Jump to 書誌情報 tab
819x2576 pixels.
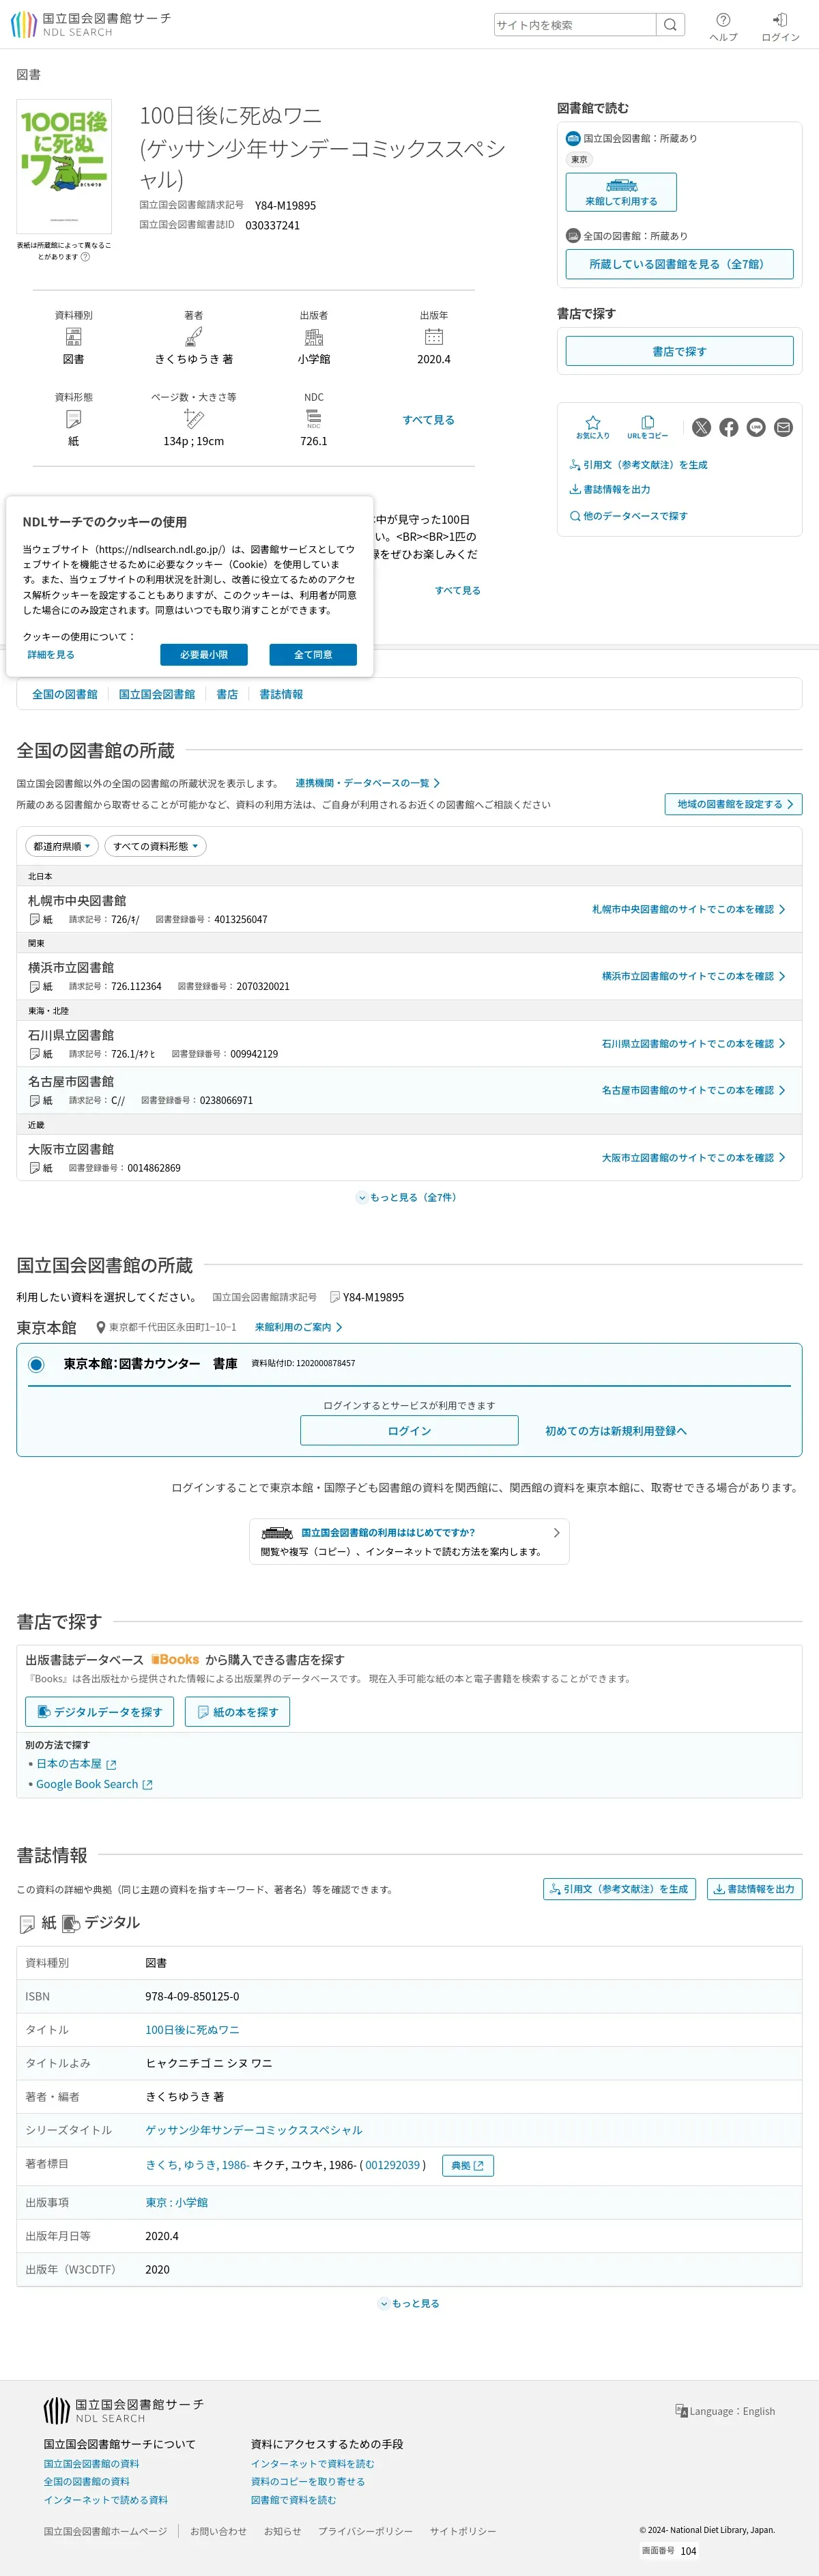coord(281,694)
